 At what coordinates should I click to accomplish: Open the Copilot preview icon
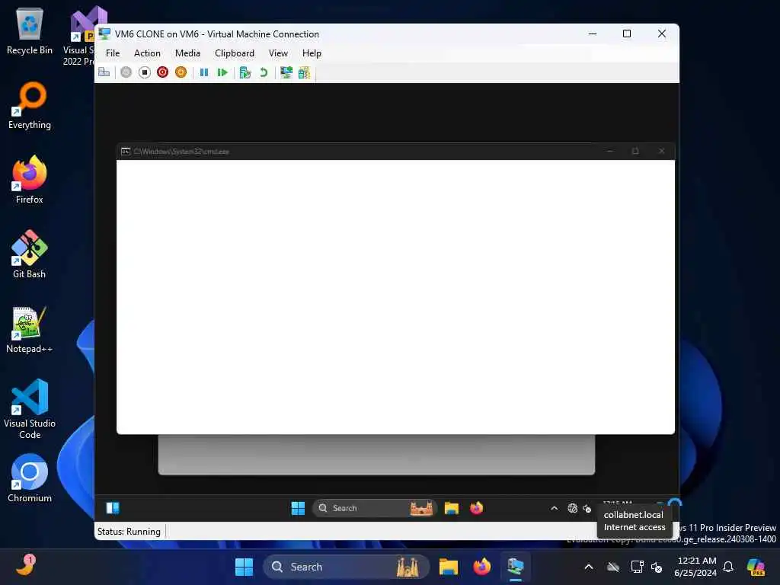756,567
